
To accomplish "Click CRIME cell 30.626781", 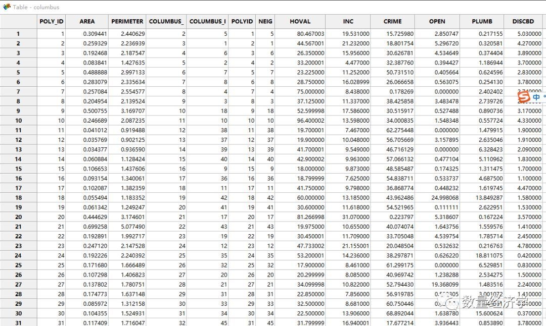I will (392, 53).
